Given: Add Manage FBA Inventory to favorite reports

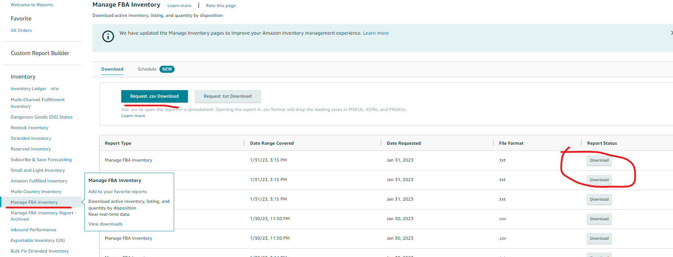Looking at the screenshot, I should [x=118, y=192].
